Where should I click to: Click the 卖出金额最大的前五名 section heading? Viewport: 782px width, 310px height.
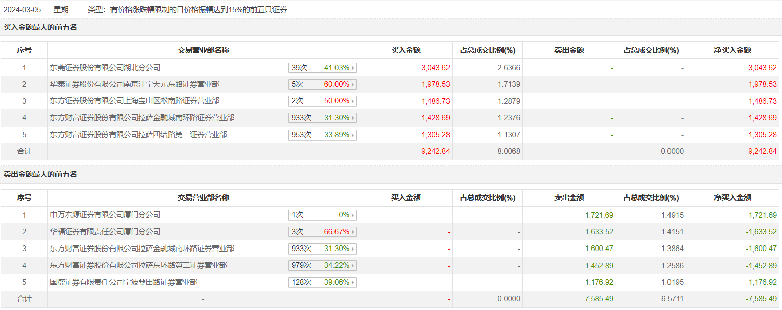[40, 174]
